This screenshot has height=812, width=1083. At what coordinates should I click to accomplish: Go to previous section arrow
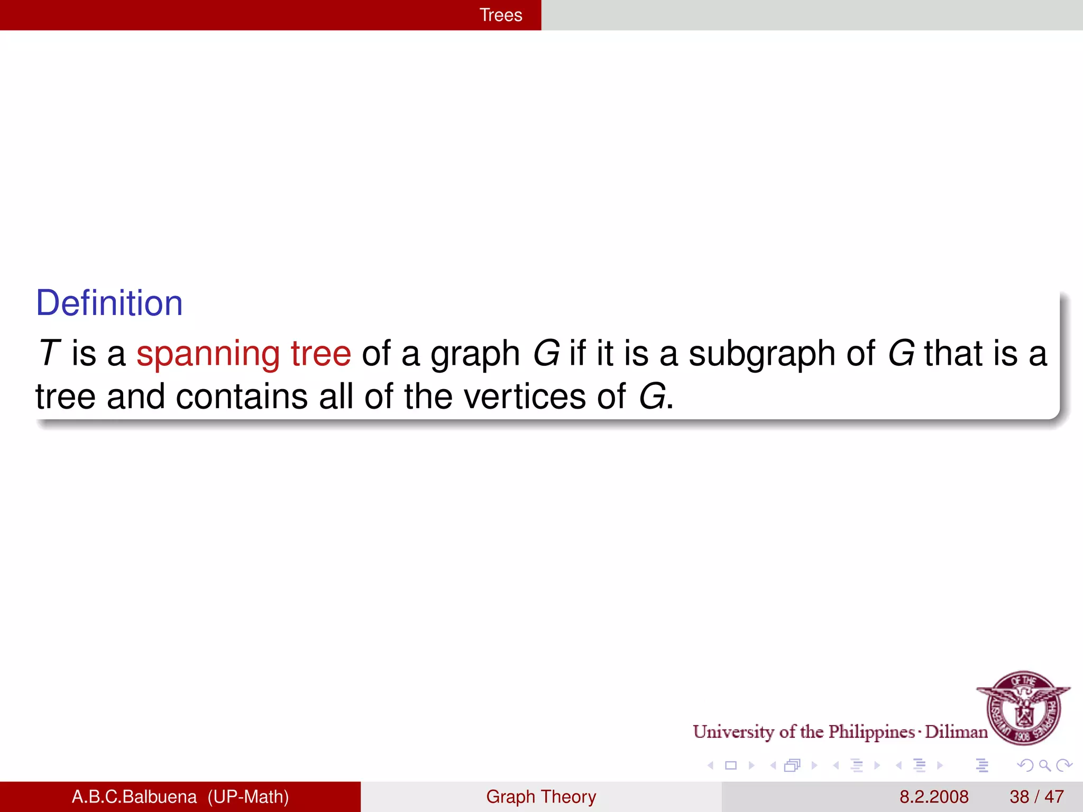click(x=899, y=765)
